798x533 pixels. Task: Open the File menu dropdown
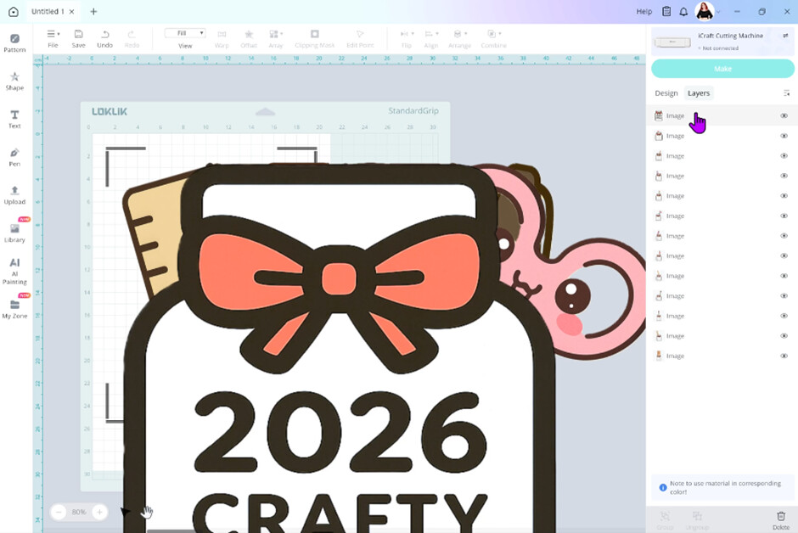pos(53,37)
